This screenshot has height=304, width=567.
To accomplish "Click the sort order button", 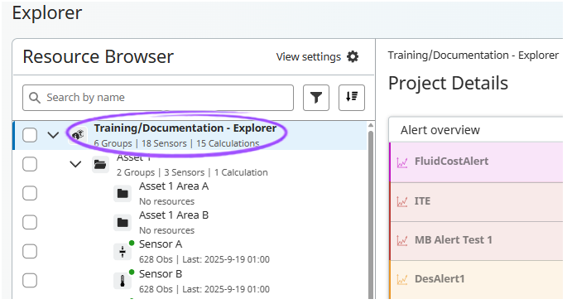I will [352, 98].
